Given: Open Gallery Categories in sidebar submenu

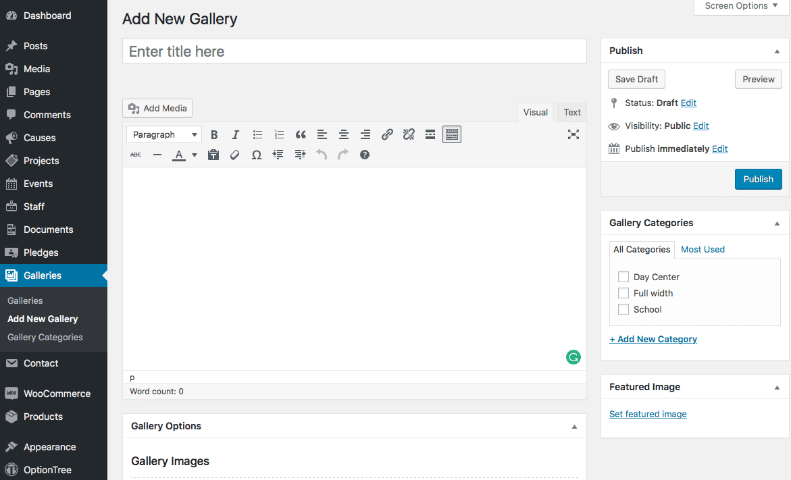Looking at the screenshot, I should (x=45, y=338).
